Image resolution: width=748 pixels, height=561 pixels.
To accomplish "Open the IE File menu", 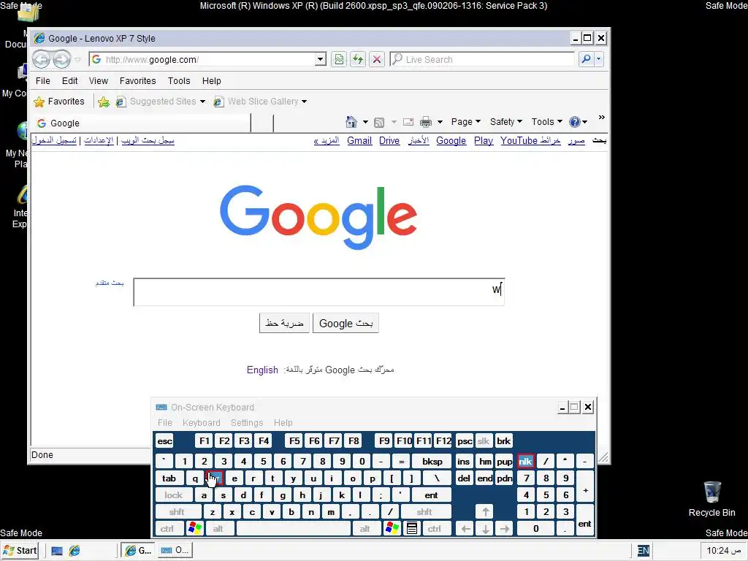I will 43,80.
